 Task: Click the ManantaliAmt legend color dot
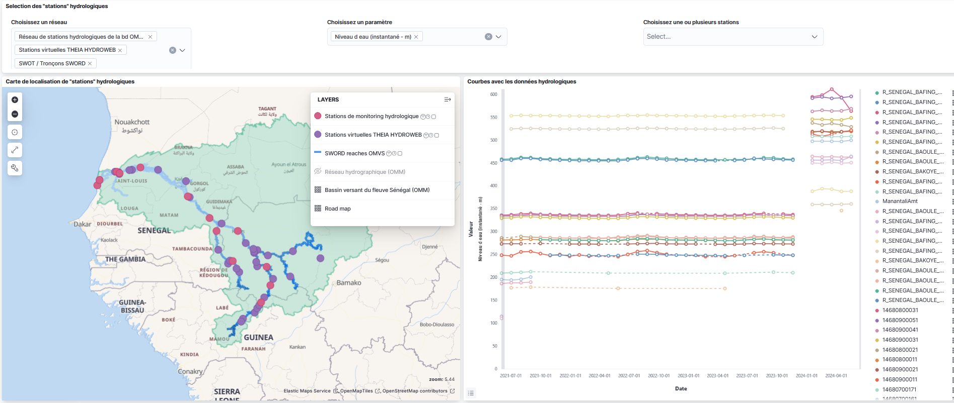click(x=877, y=201)
